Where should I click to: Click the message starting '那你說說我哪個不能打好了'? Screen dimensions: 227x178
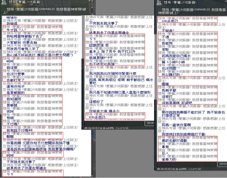click(193, 114)
